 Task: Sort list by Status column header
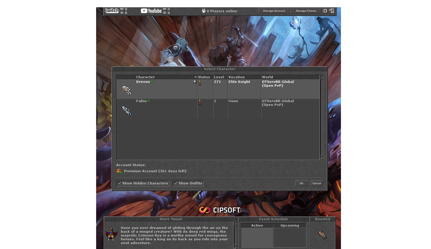coord(205,77)
